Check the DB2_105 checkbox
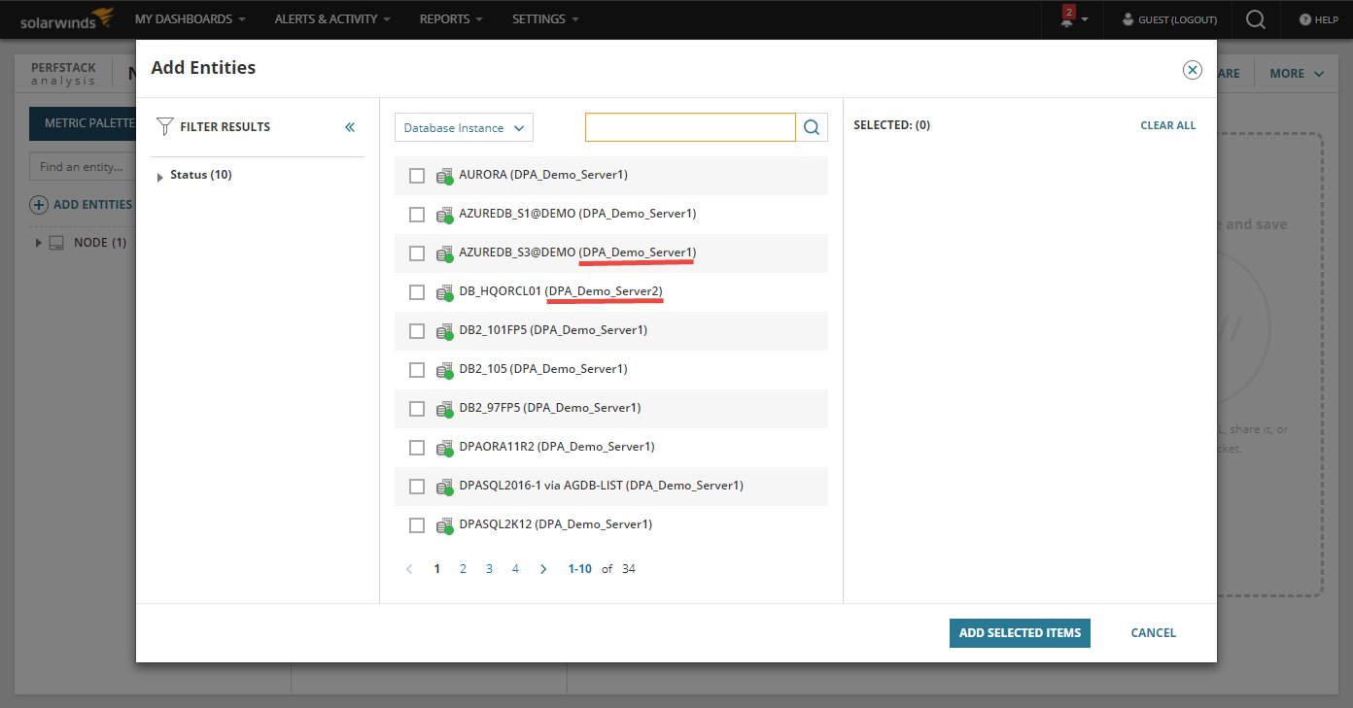Viewport: 1353px width, 708px height. point(417,370)
